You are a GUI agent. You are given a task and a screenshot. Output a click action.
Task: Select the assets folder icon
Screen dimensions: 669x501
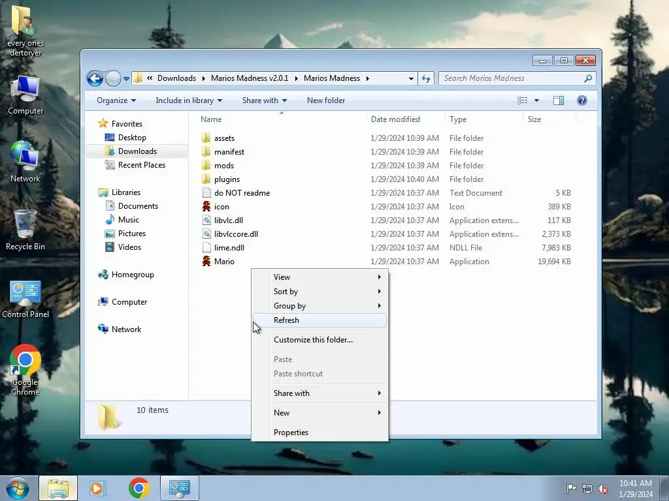click(206, 138)
